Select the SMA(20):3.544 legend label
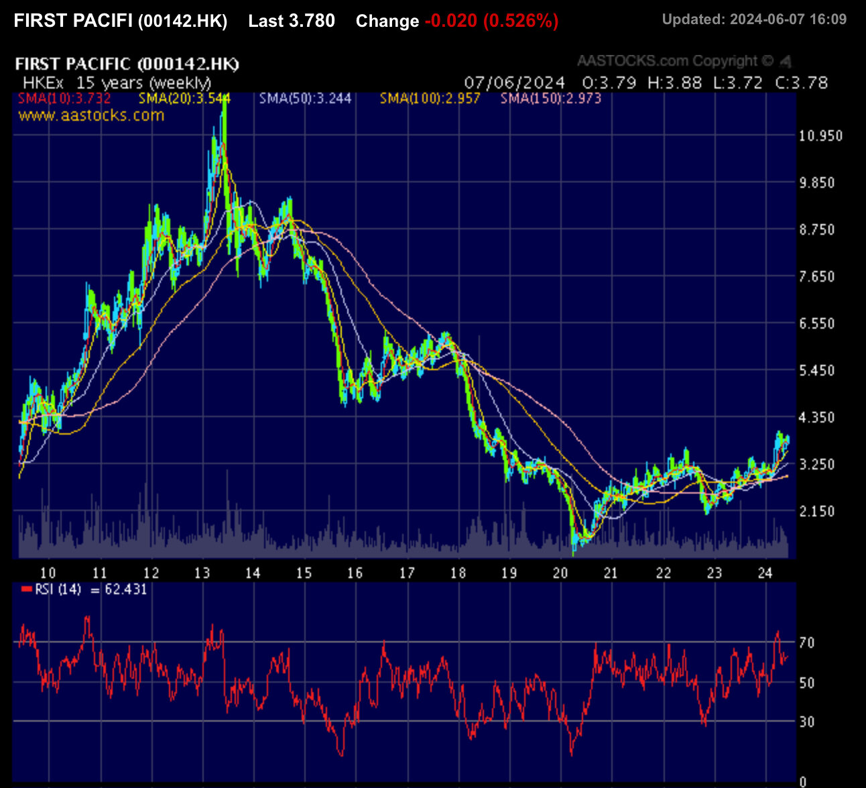The width and height of the screenshot is (866, 788). pyautogui.click(x=184, y=99)
